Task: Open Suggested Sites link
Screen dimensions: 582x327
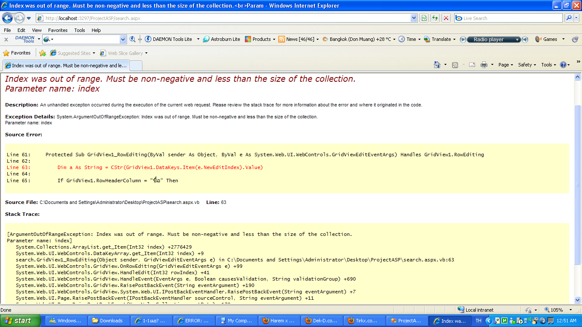Action: click(72, 53)
